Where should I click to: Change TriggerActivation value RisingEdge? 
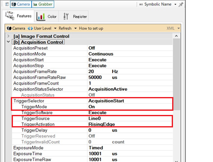click(x=102, y=124)
